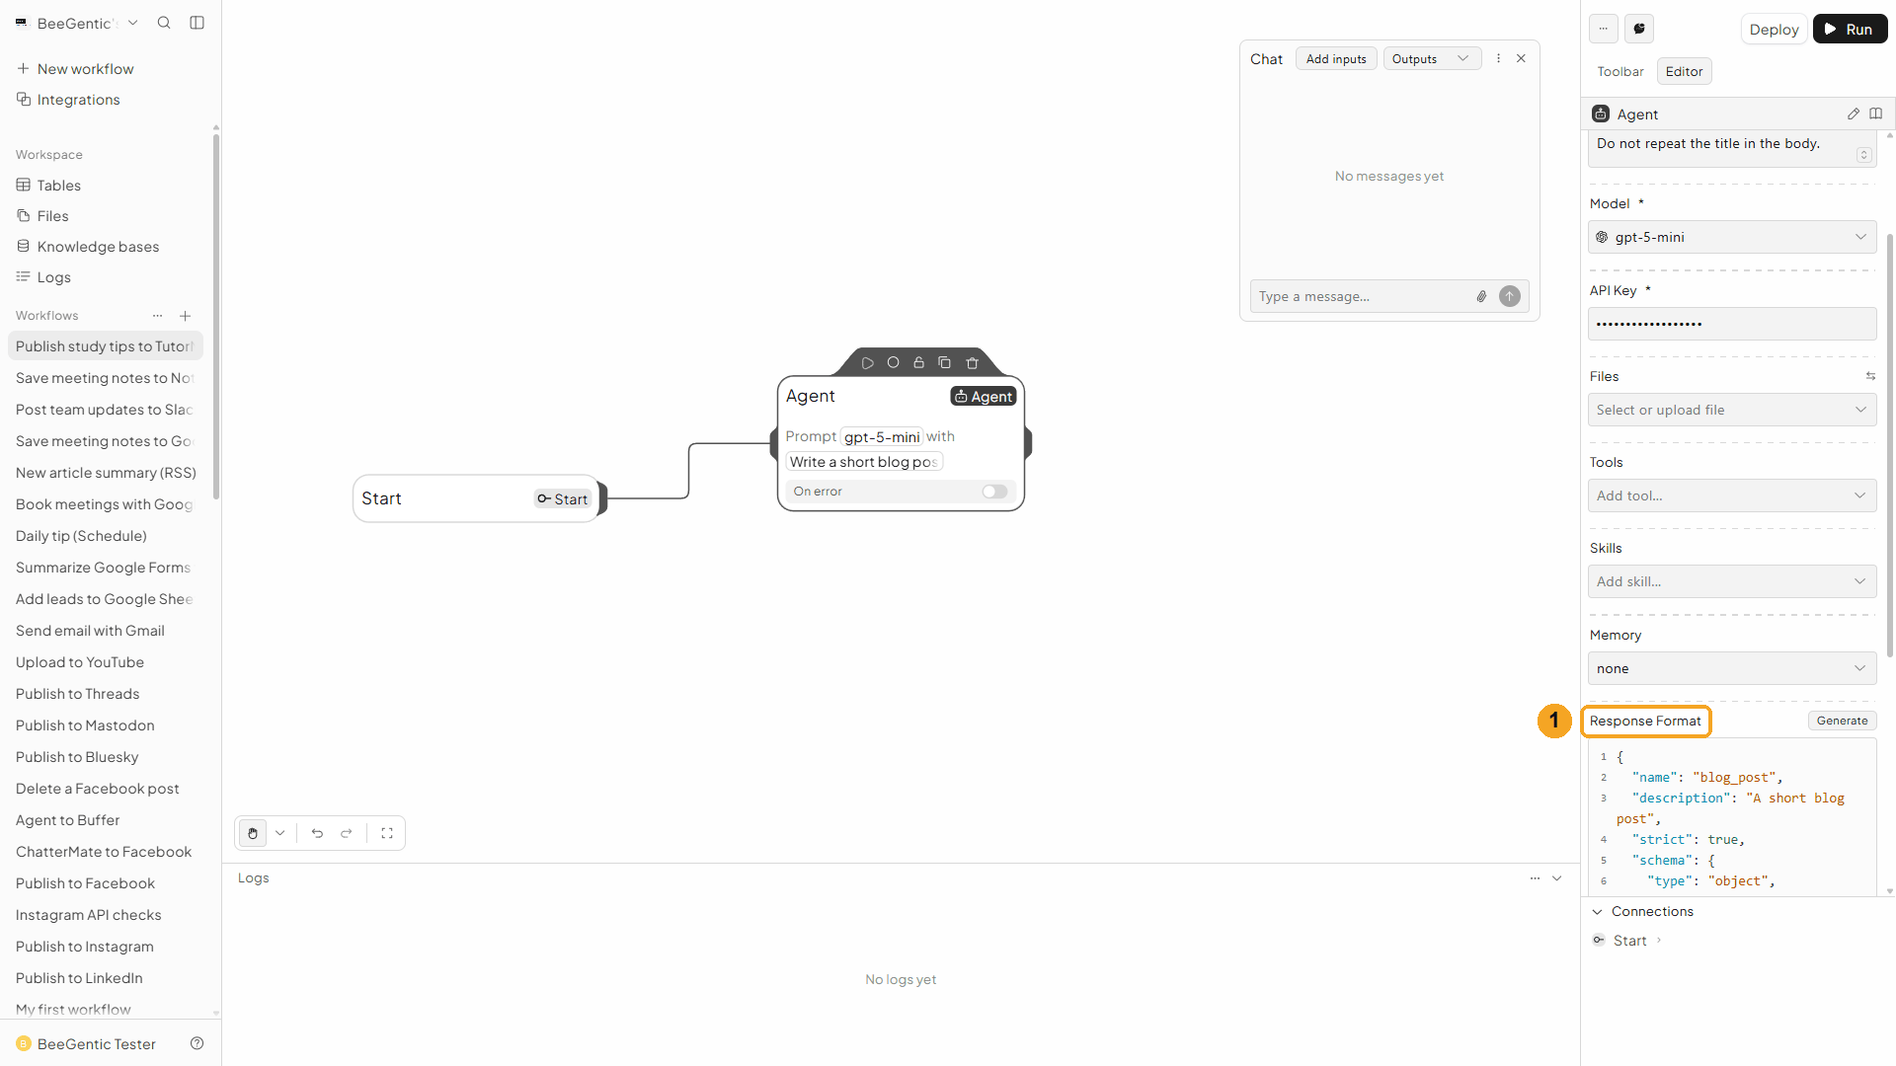Open the Agent docs book icon
This screenshot has height=1066, width=1896.
[x=1876, y=114]
